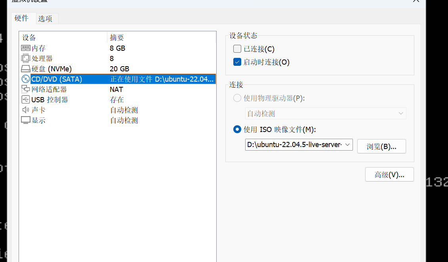Click the 设备 column header

click(63, 38)
